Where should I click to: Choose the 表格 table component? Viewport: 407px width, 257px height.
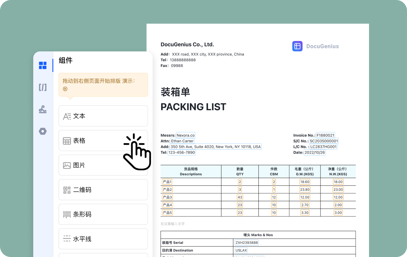(103, 141)
